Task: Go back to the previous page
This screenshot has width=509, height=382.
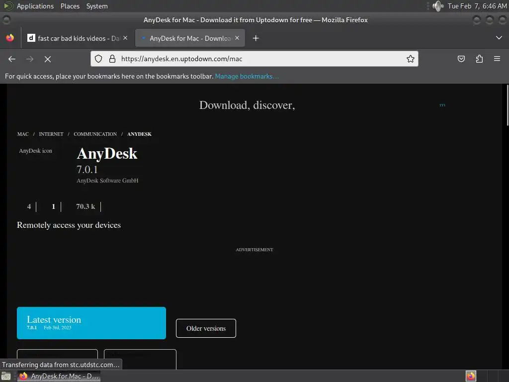Action: coord(12,59)
